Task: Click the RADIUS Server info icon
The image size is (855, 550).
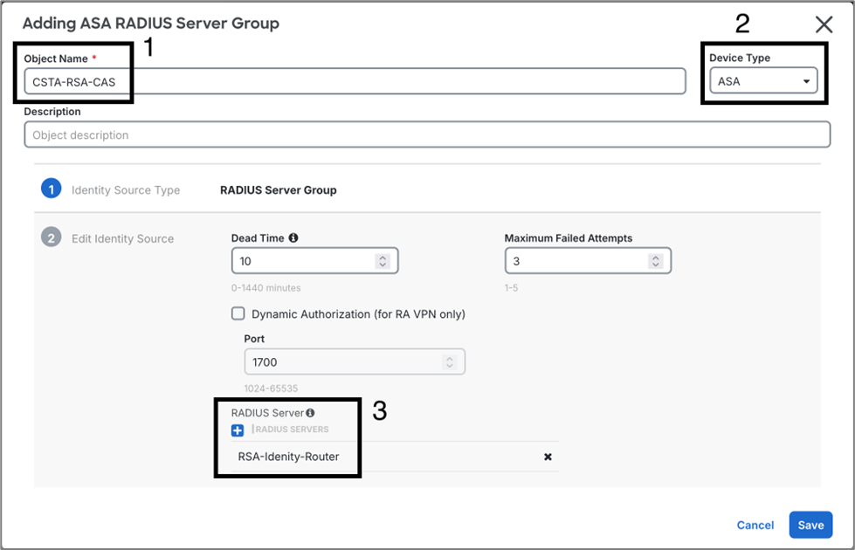Action: click(310, 413)
